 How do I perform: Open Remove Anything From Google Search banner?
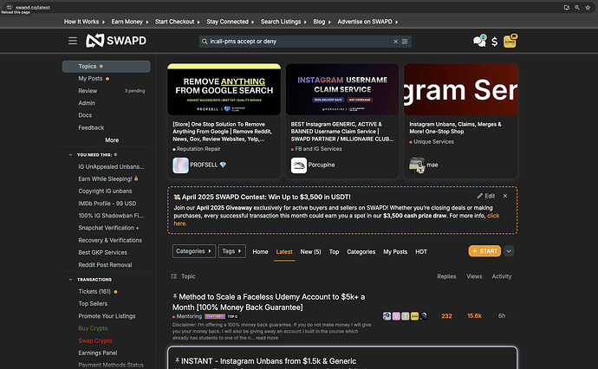(x=224, y=89)
